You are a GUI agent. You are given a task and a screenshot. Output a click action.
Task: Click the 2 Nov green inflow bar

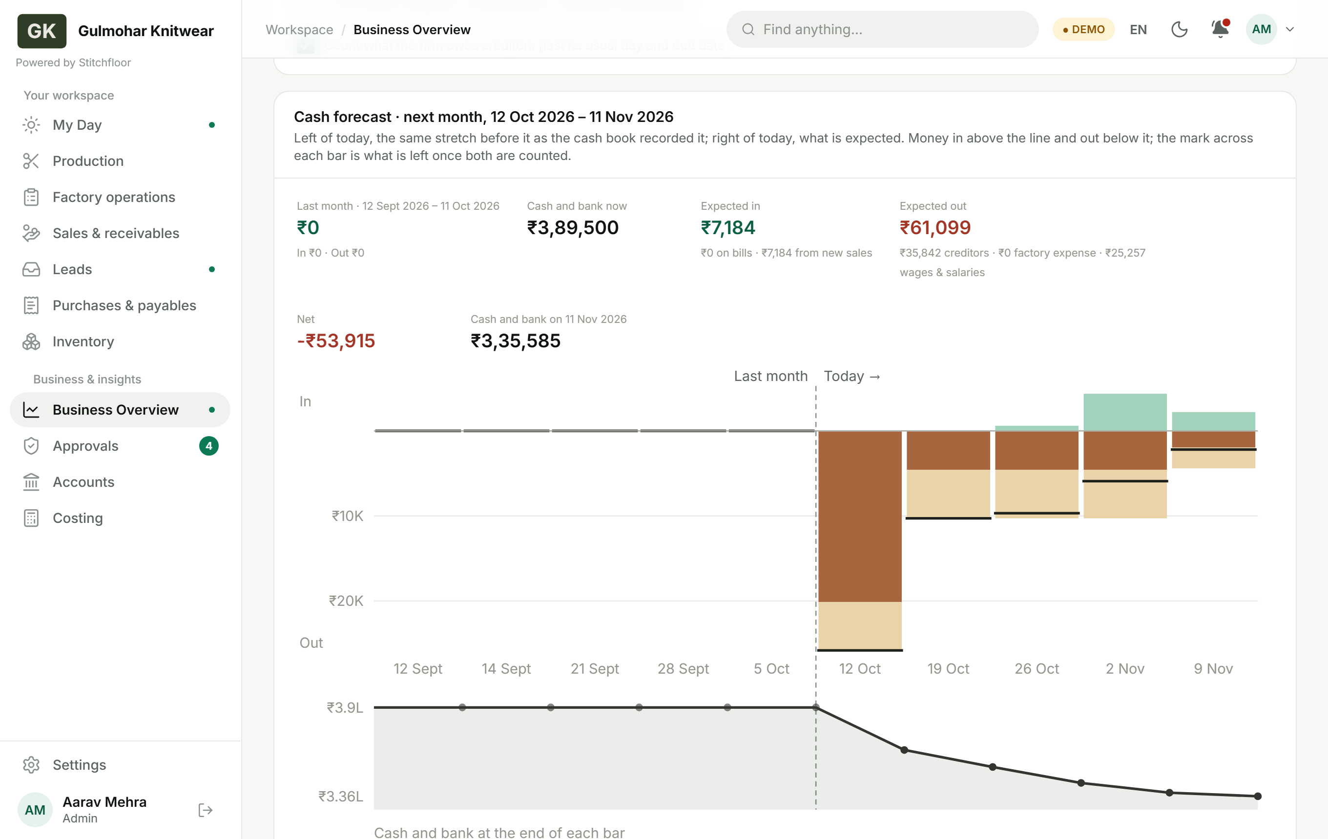tap(1125, 412)
